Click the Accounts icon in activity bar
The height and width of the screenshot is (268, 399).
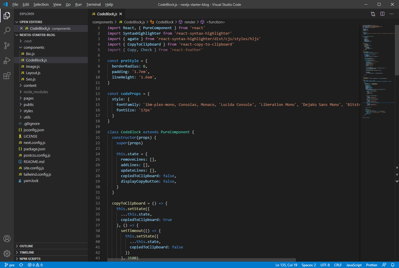[7, 239]
